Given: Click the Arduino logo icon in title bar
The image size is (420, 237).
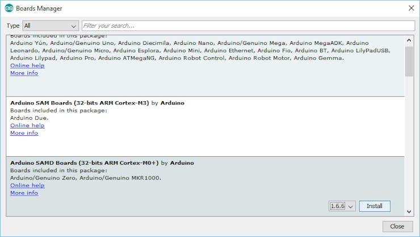Looking at the screenshot, I should pos(9,9).
